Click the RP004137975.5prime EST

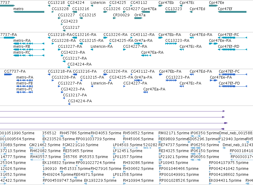point(210,166)
